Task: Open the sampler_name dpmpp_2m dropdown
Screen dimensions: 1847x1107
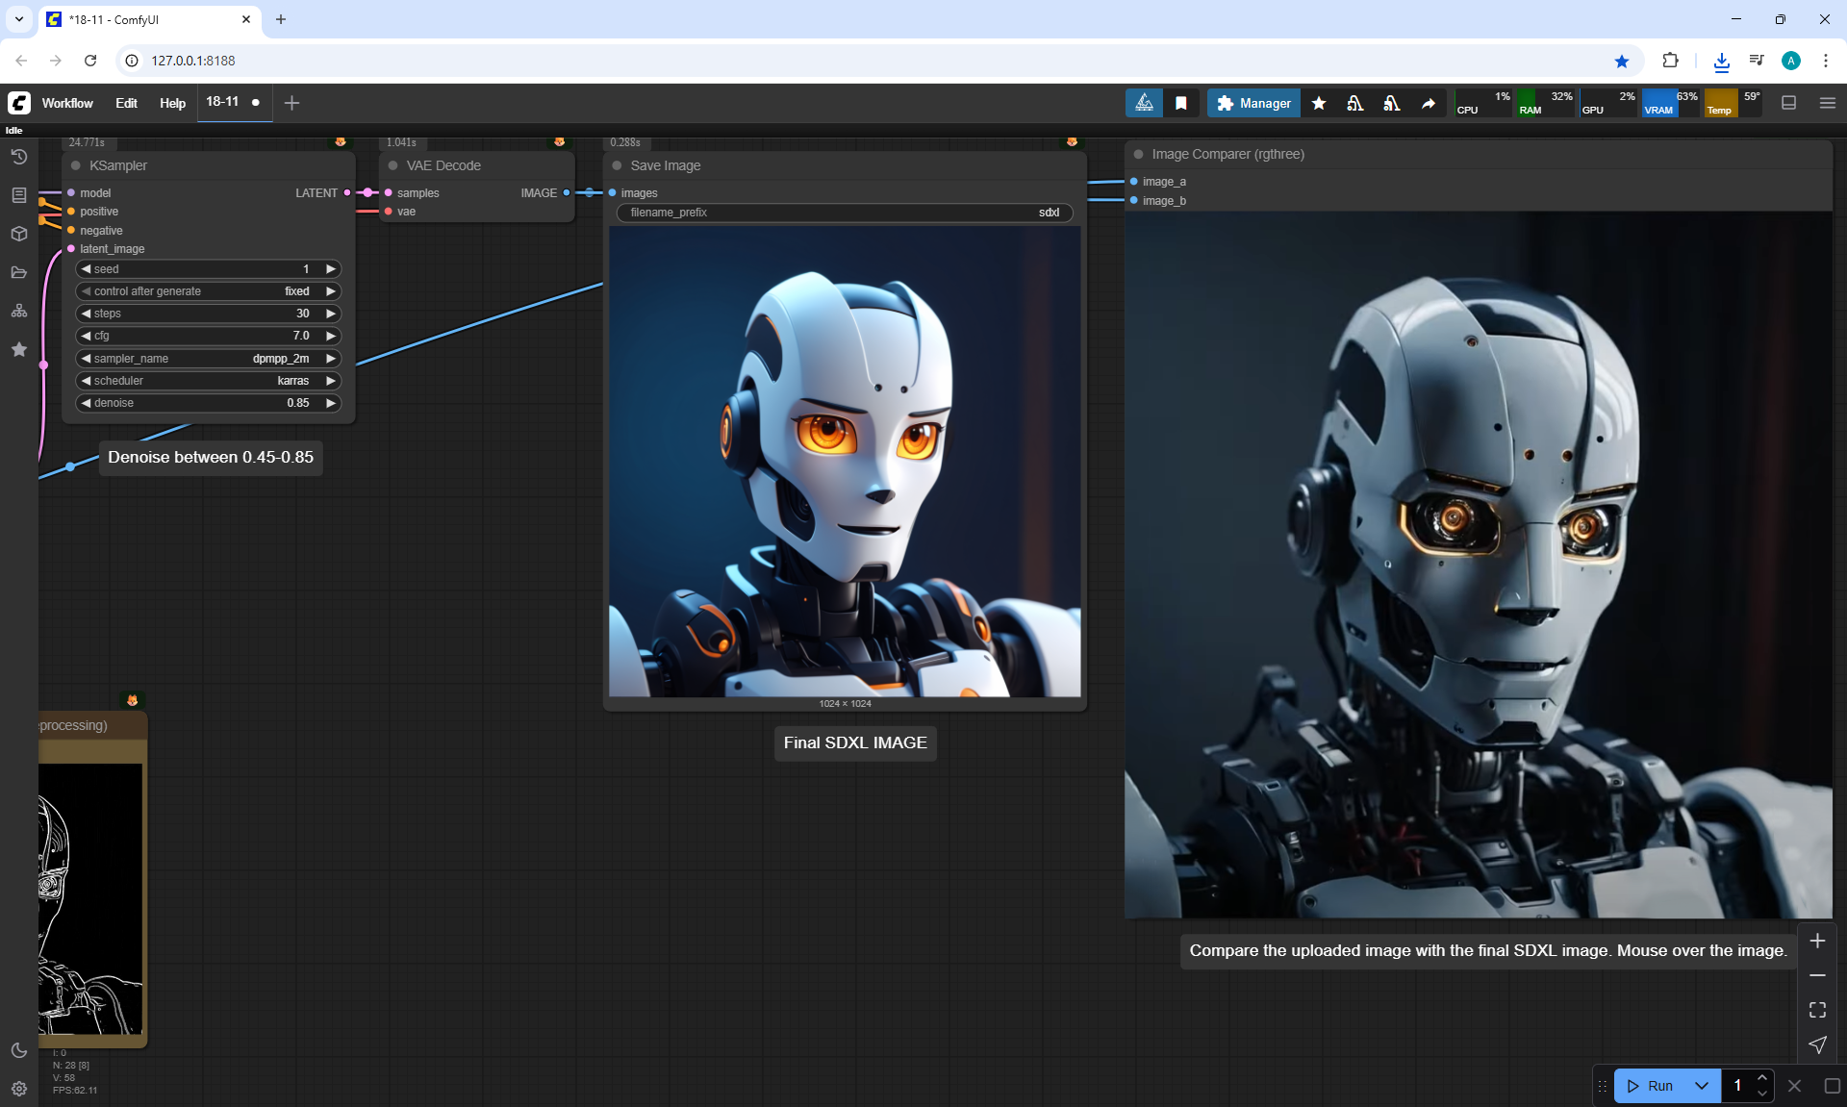Action: click(x=208, y=359)
